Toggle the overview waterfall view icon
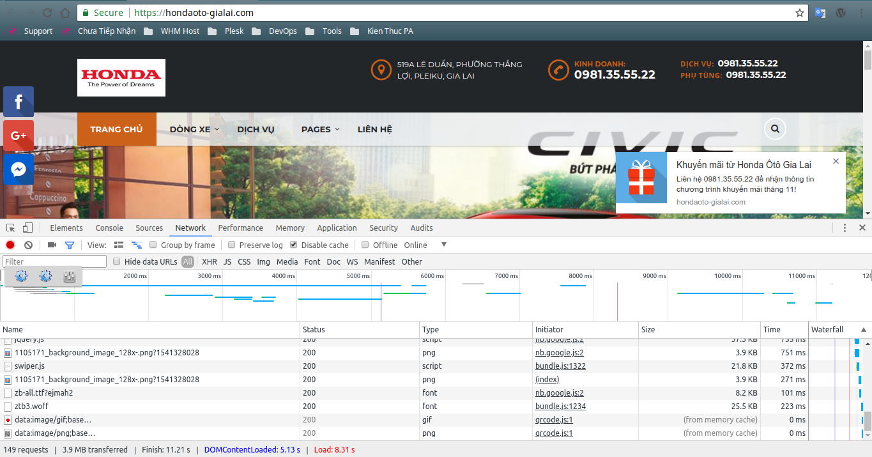The height and width of the screenshot is (457, 872). click(x=137, y=245)
